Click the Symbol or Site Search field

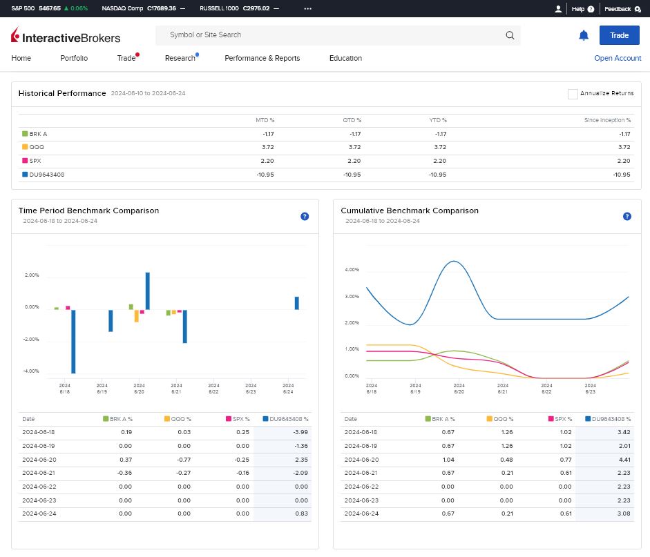click(x=332, y=35)
